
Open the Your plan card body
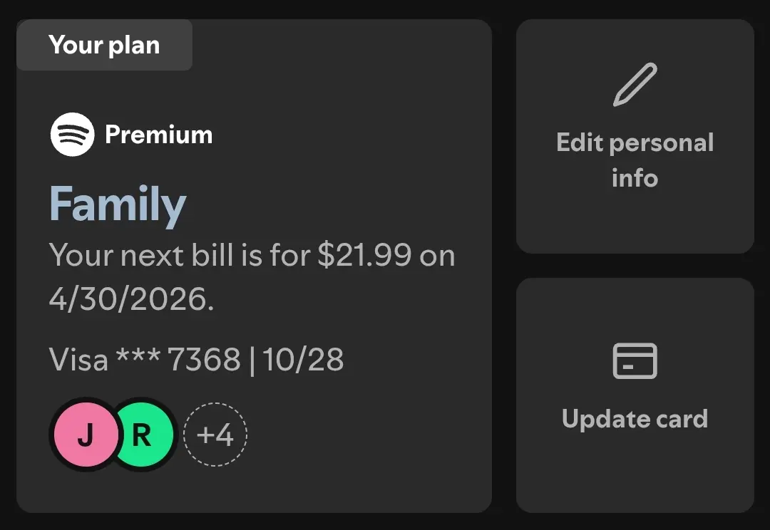(254, 266)
